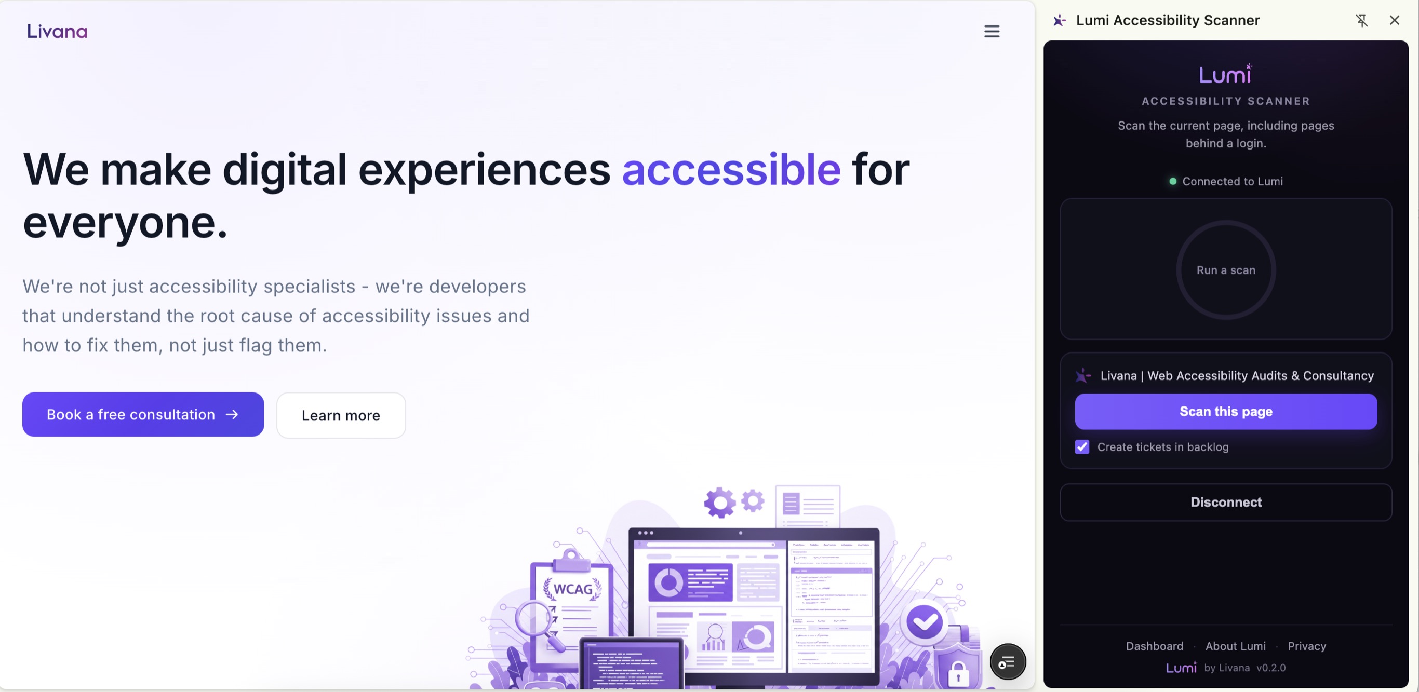Open the Dashboard link in panel footer
Image resolution: width=1419 pixels, height=692 pixels.
[x=1154, y=646]
